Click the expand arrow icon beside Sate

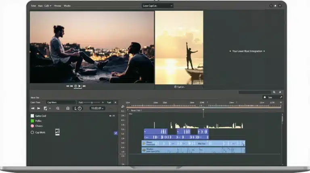[x=281, y=97]
